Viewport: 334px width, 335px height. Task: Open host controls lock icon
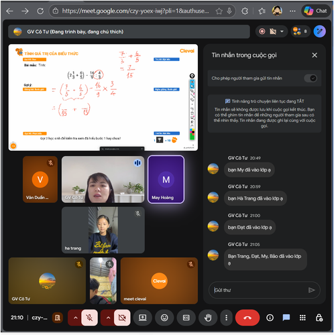pyautogui.click(x=319, y=318)
